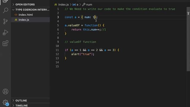190x107 pixels.
Task: Click the wrench icon before num
Action: (84, 5)
